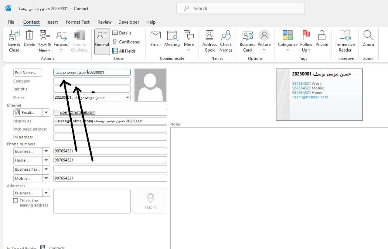Viewport: 388px width, 249px height.
Task: Click the contact photo placeholder
Action: [x=150, y=85]
